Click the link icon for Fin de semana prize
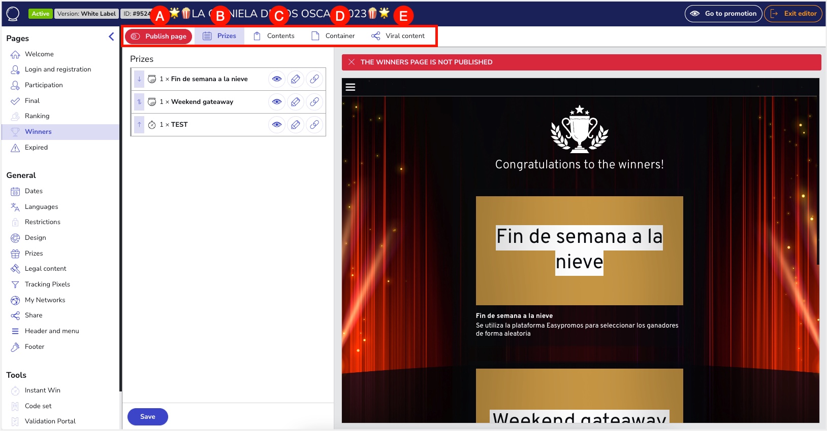The height and width of the screenshot is (431, 827). pyautogui.click(x=314, y=79)
